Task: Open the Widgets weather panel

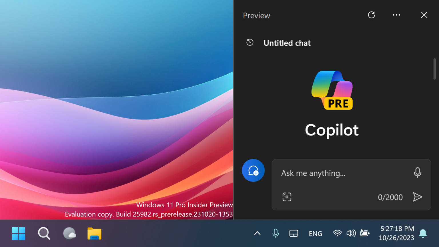Action: pos(69,234)
